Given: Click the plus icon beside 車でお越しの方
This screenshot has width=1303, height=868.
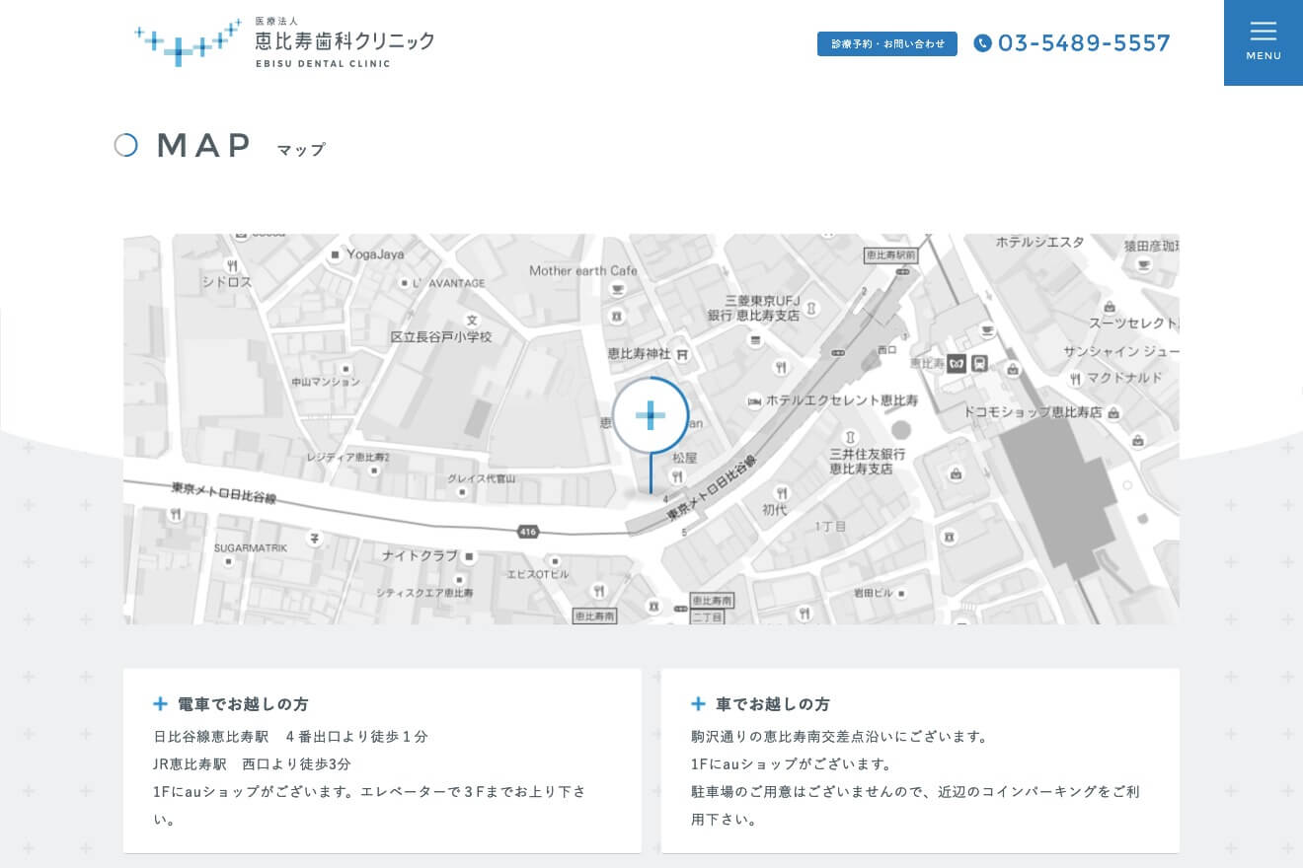Looking at the screenshot, I should click(x=698, y=703).
